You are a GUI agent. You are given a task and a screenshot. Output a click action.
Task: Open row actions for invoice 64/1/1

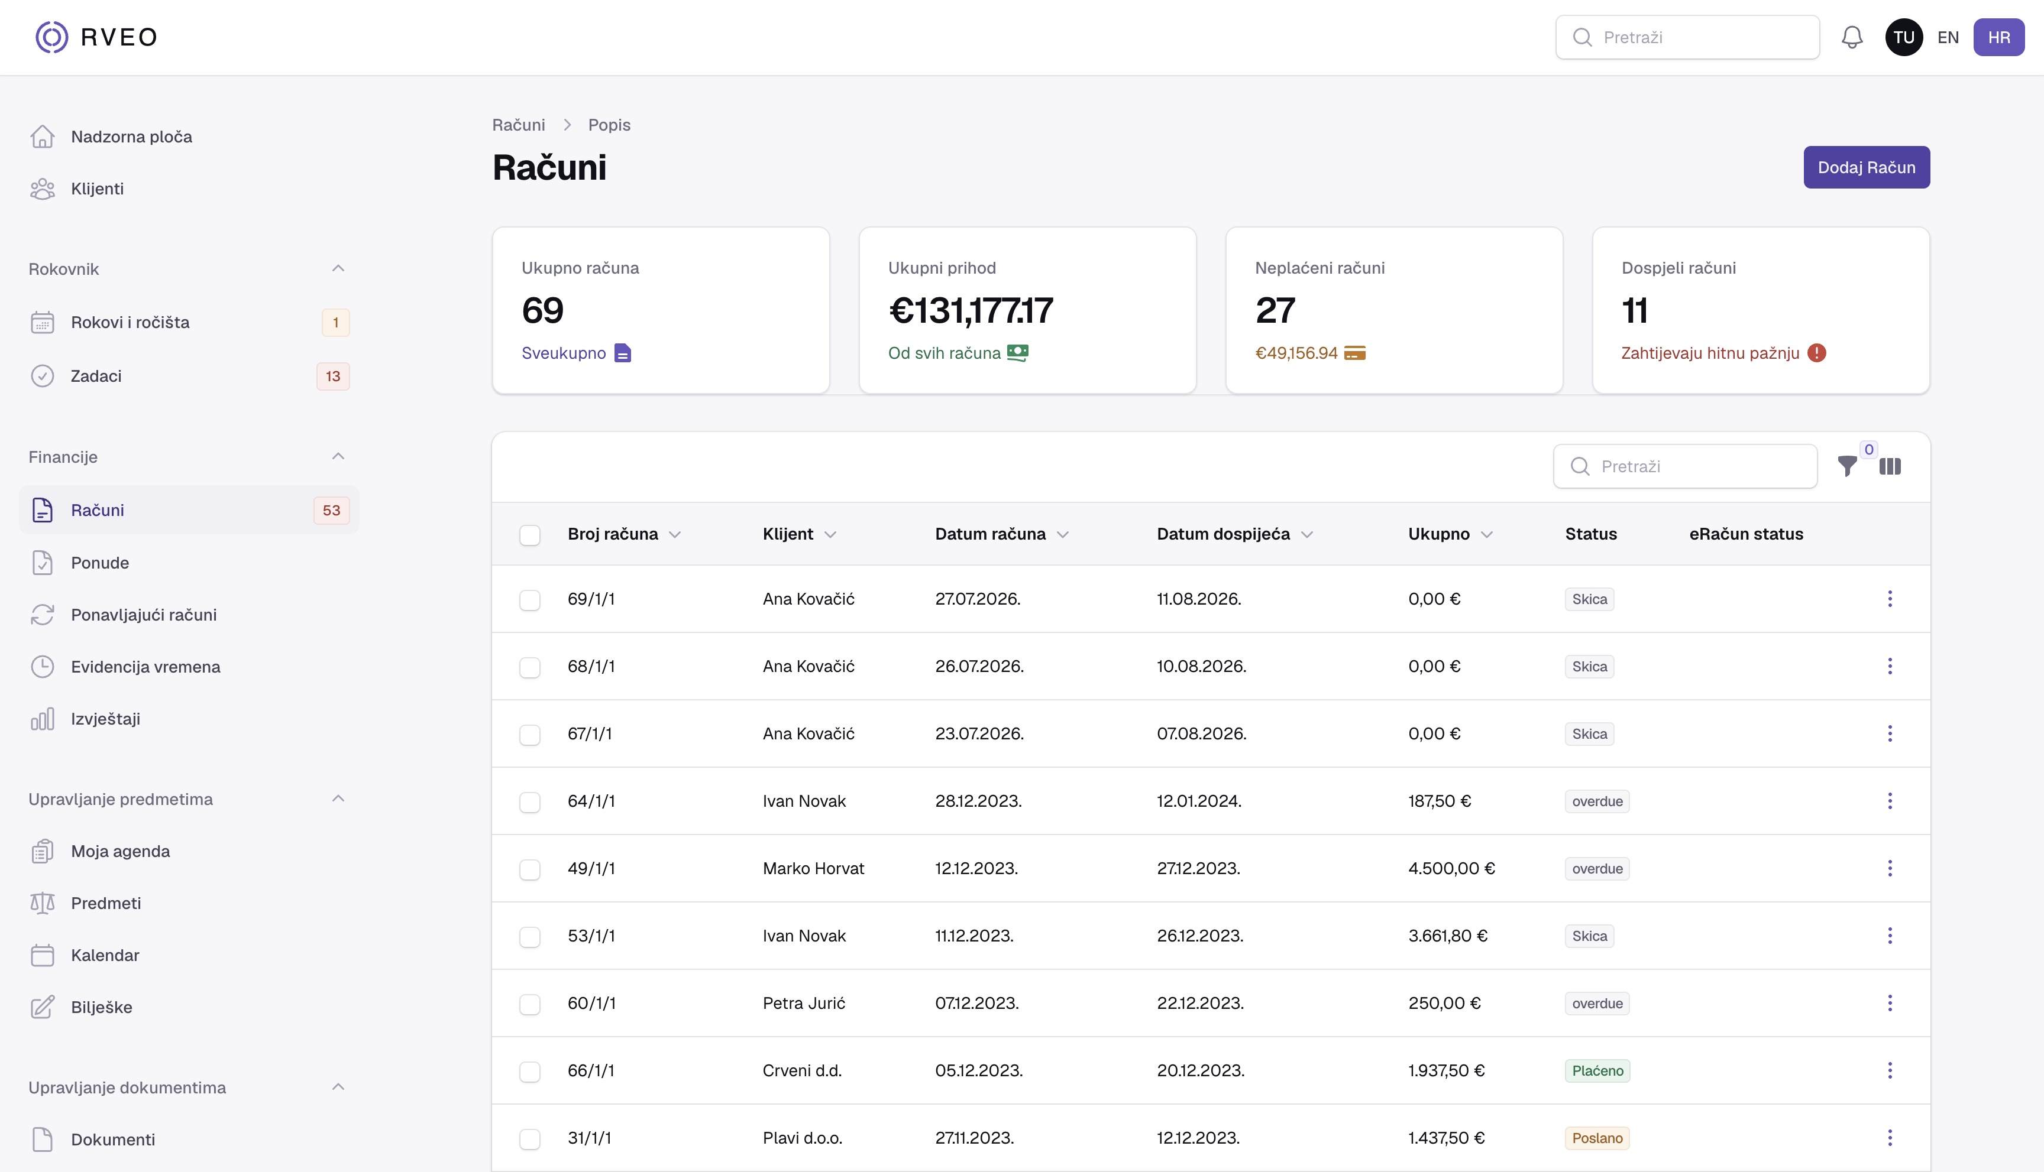(x=1890, y=801)
